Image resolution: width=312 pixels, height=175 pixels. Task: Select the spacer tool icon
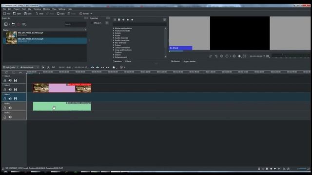tap(53, 67)
